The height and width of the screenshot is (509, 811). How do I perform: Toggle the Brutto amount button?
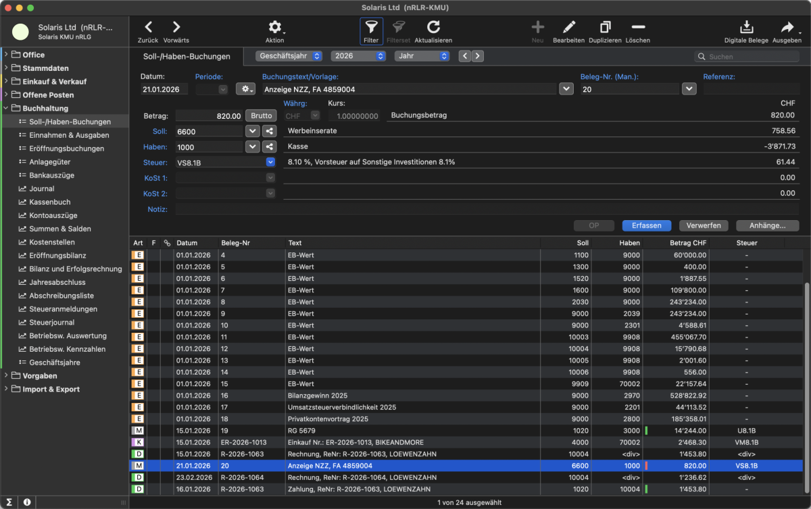pos(261,115)
